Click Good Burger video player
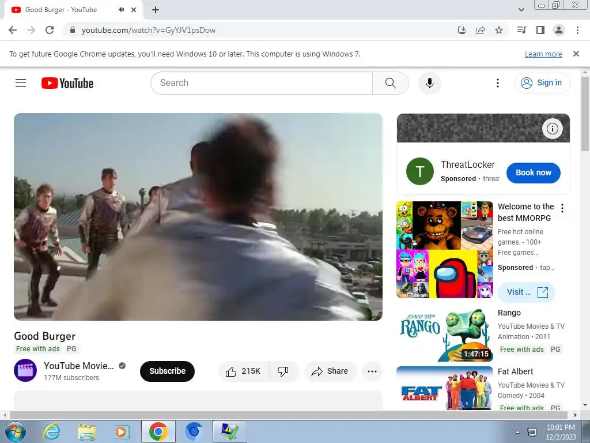Screen dimensions: 590x443 pyautogui.click(x=198, y=217)
